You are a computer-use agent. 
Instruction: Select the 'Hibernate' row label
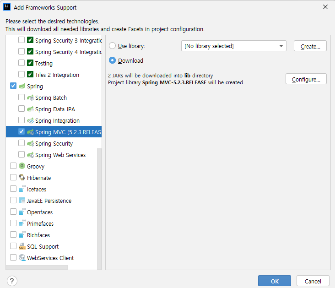tap(39, 178)
